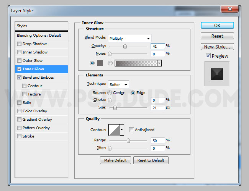Click the glow solid color swatch
The image size is (249, 191).
pyautogui.click(x=100, y=63)
